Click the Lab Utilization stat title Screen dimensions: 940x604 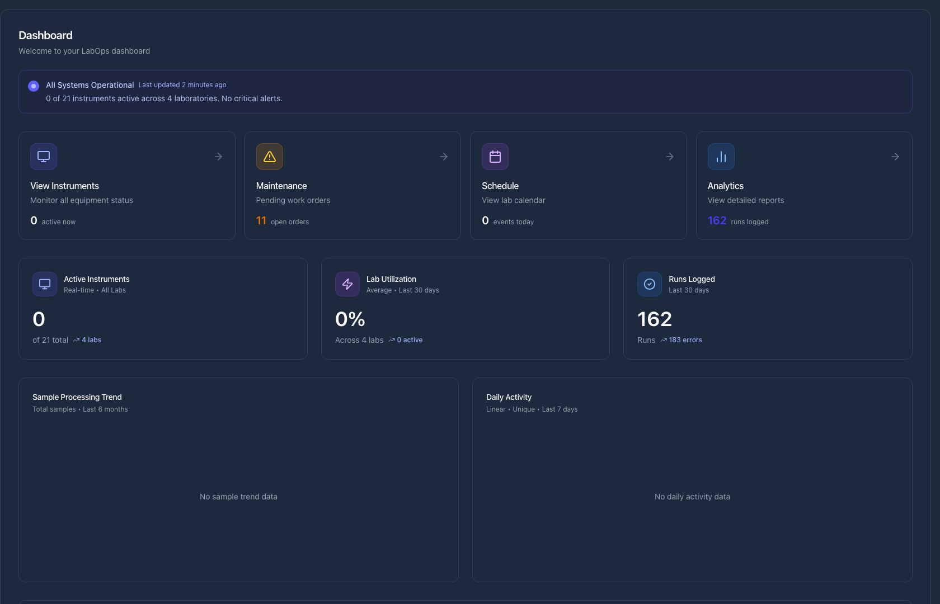pos(391,279)
